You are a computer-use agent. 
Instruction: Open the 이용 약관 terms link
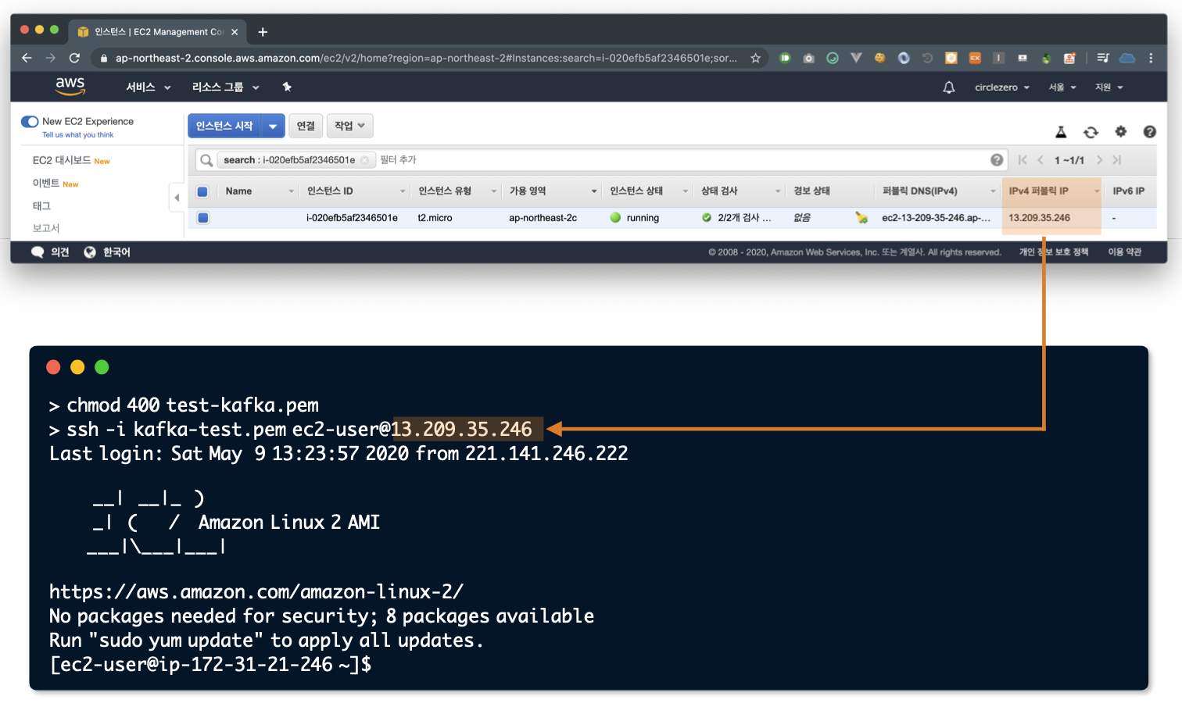point(1124,252)
